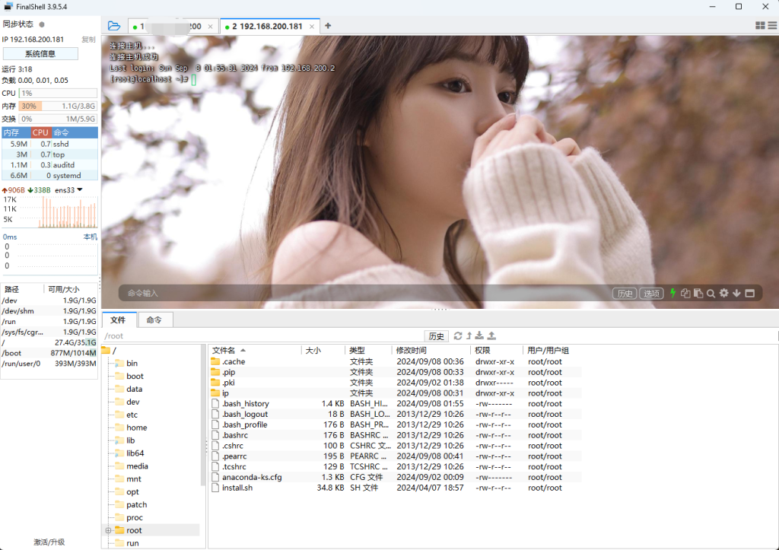Select the ip folder row
This screenshot has height=550, width=779.
395,393
